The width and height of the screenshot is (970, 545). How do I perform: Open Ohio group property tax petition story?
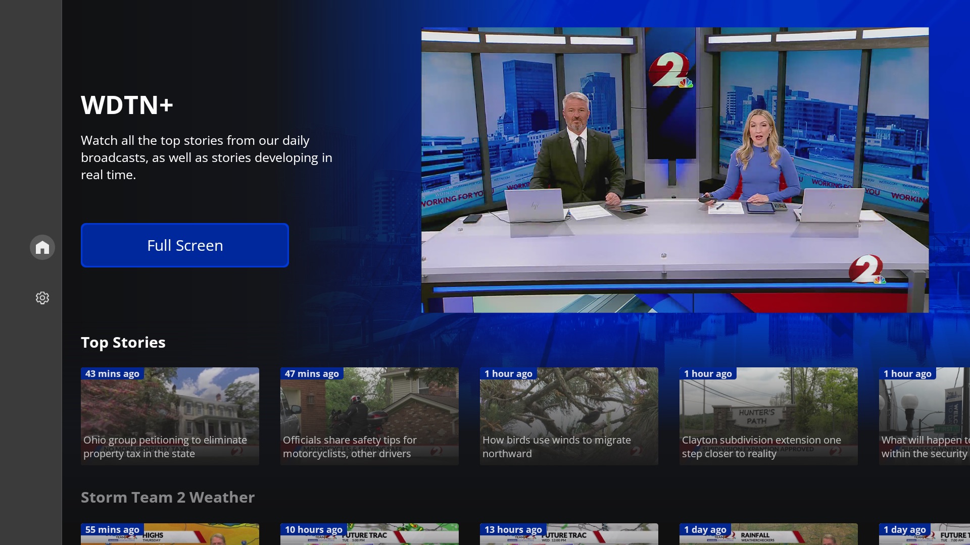click(170, 416)
